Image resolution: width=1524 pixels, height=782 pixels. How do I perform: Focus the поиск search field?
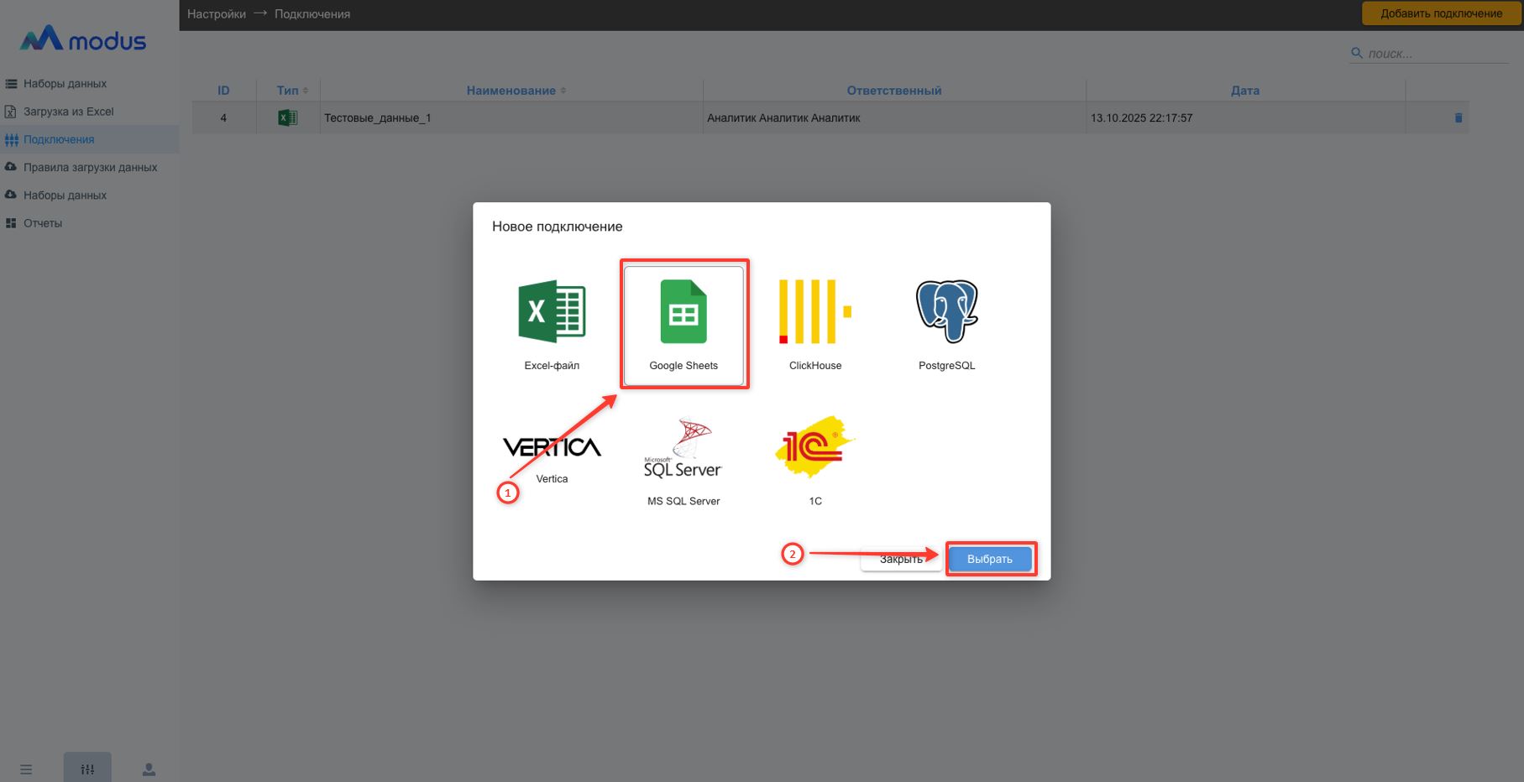pos(1436,54)
